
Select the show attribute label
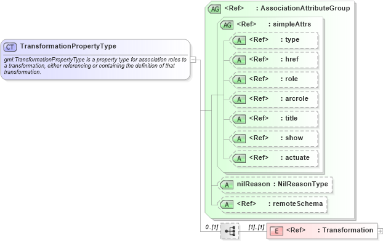tap(294, 138)
